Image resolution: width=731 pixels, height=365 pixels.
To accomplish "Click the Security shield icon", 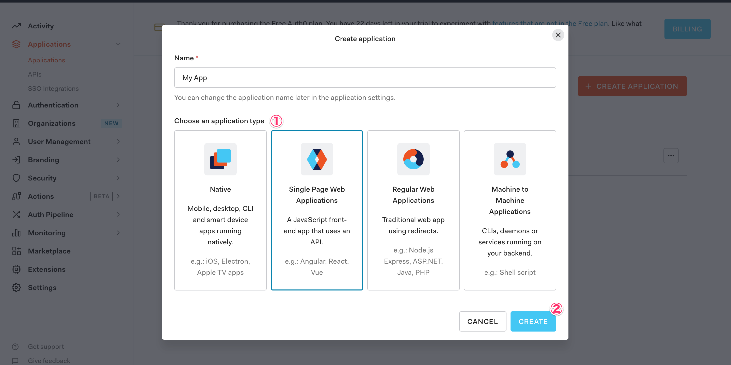I will click(x=17, y=178).
